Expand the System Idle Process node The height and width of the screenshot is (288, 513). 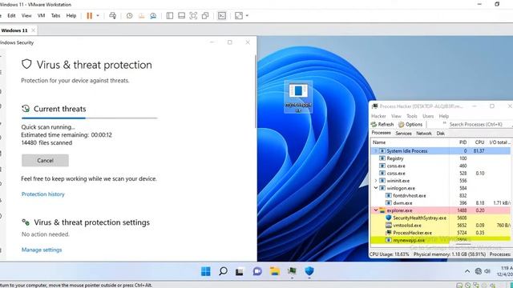pyautogui.click(x=376, y=151)
